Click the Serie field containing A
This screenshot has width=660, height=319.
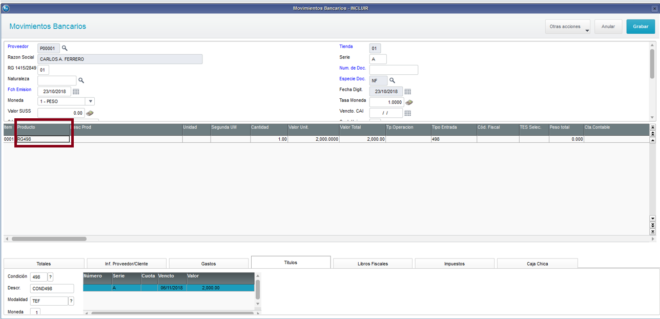(378, 59)
